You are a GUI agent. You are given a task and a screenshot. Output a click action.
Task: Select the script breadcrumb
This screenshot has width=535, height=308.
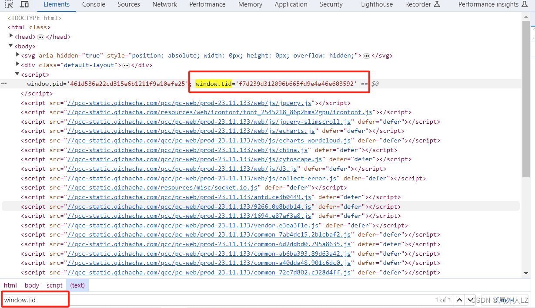point(55,285)
